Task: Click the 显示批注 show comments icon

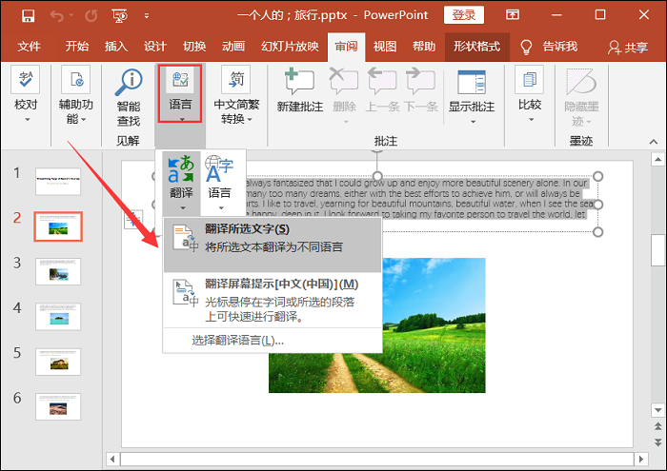Action: click(x=472, y=82)
